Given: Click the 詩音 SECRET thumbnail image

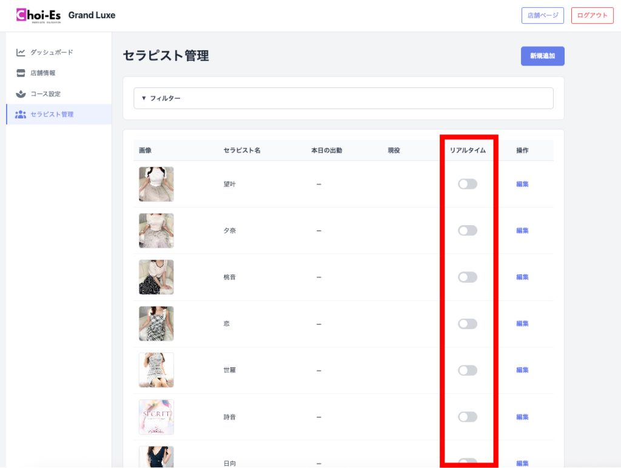Looking at the screenshot, I should [156, 417].
